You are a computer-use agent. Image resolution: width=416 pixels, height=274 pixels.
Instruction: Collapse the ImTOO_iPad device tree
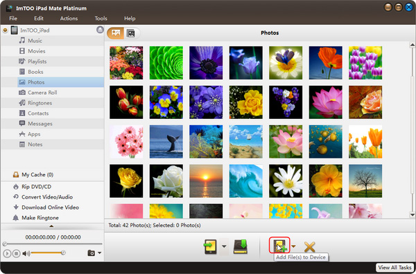coord(5,30)
